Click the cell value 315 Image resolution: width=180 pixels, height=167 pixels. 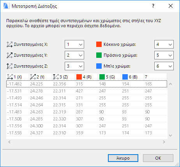79,84
